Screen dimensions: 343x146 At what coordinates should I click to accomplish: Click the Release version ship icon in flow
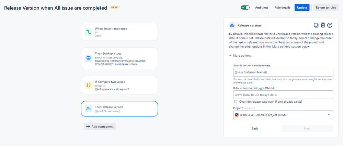pyautogui.click(x=89, y=109)
